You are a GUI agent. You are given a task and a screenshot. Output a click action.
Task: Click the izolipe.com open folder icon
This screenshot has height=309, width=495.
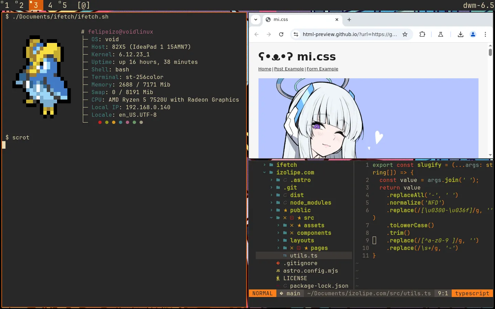pos(271,173)
